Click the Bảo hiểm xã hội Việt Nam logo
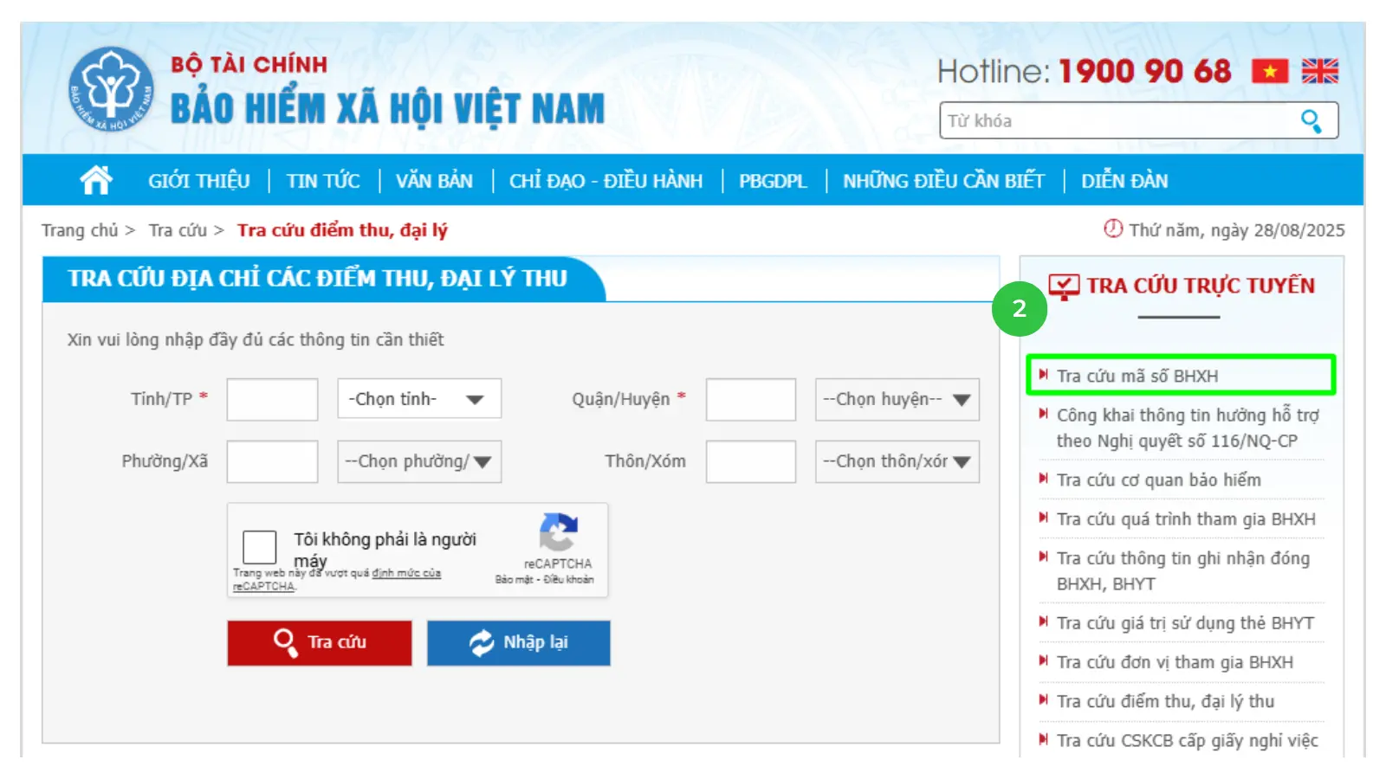Image resolution: width=1386 pixels, height=779 pixels. (111, 89)
